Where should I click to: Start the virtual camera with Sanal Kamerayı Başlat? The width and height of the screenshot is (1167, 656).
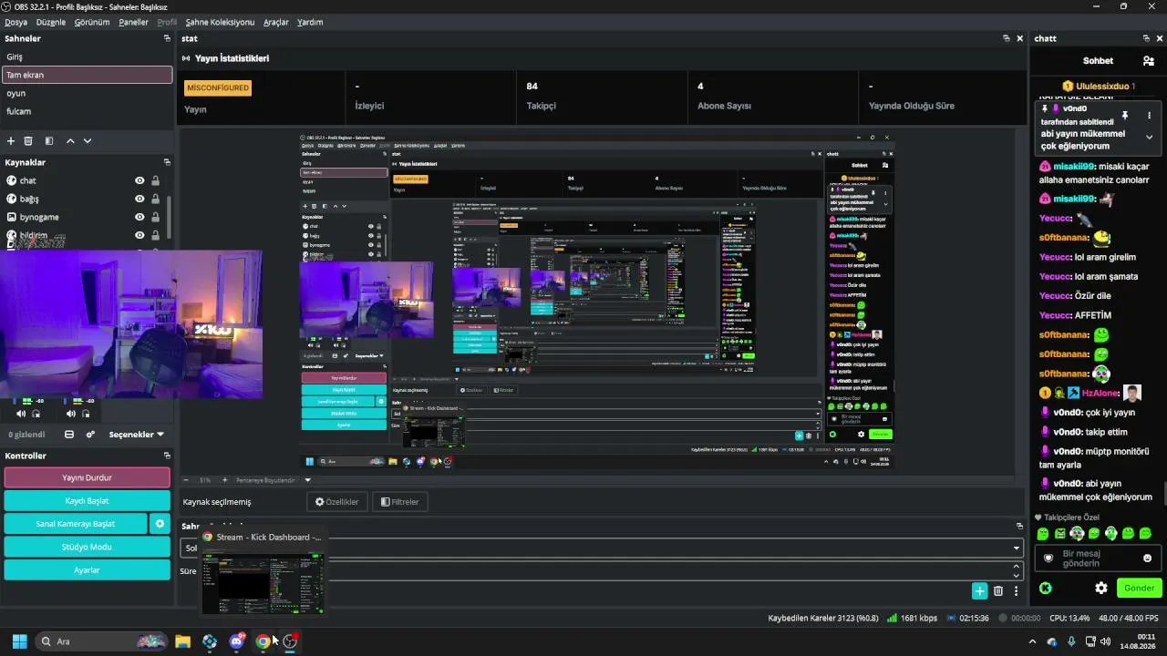pos(76,524)
